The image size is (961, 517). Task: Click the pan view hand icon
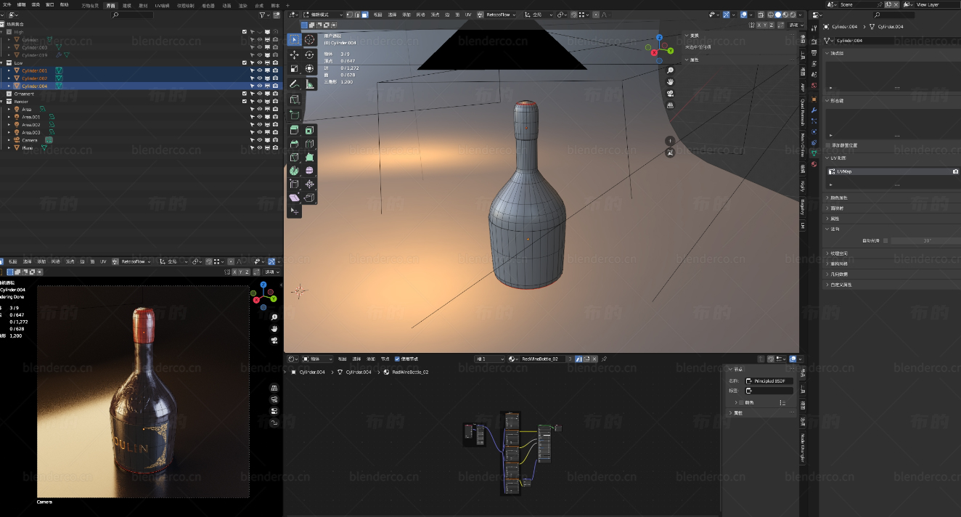click(x=670, y=82)
